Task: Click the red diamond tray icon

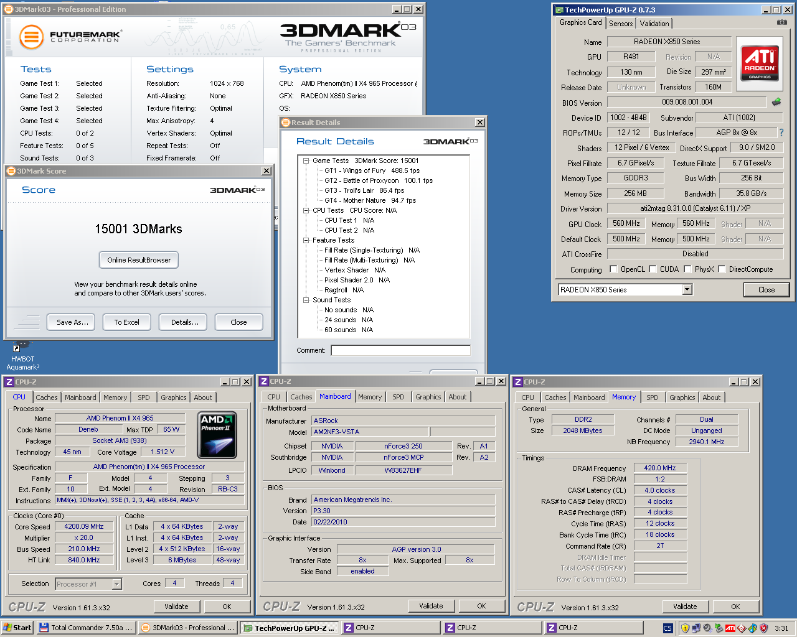Action: tap(742, 628)
